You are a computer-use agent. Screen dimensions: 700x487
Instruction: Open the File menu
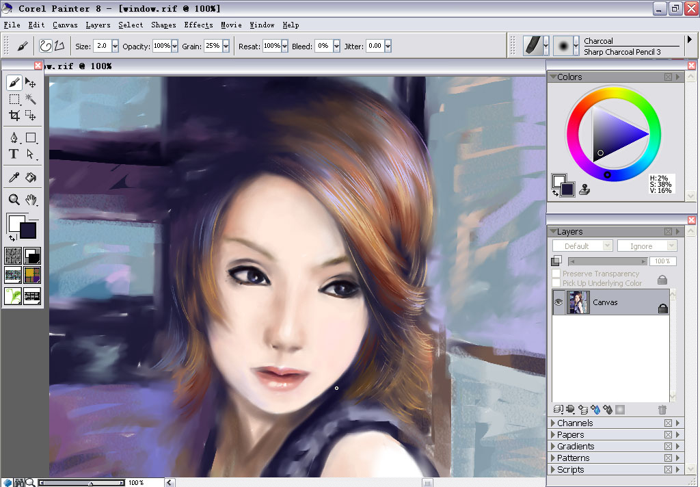12,25
